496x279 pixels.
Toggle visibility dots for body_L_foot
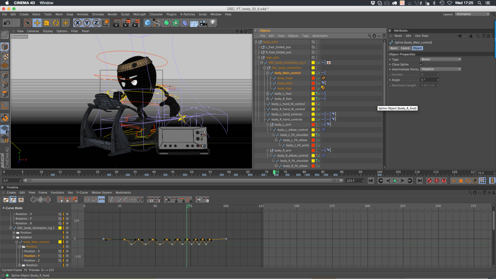tap(317, 94)
